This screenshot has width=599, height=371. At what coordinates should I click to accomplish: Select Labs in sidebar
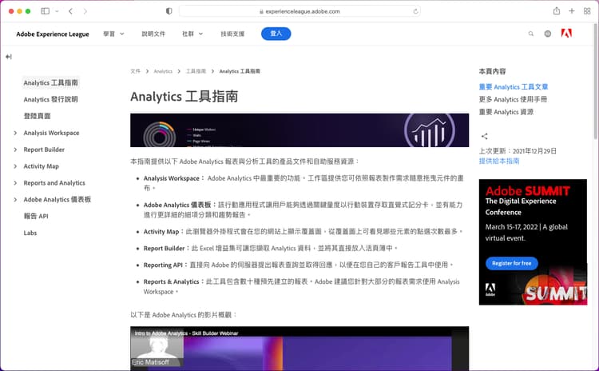30,233
